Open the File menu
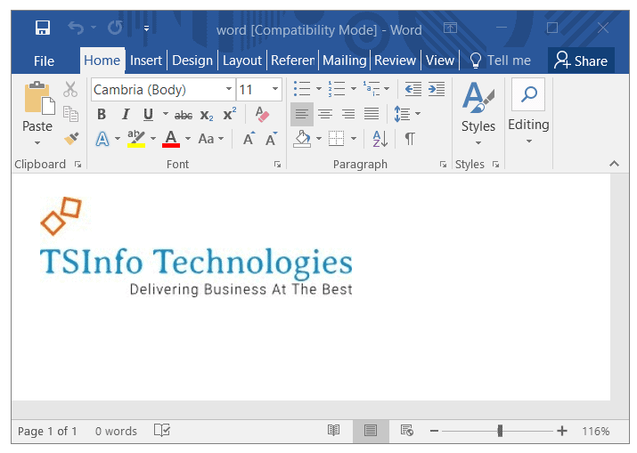Screen dimensions: 637x453 (x=44, y=61)
